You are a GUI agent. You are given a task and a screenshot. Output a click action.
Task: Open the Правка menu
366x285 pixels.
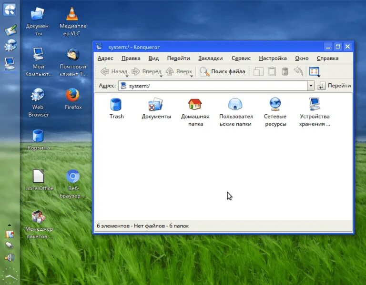131,58
